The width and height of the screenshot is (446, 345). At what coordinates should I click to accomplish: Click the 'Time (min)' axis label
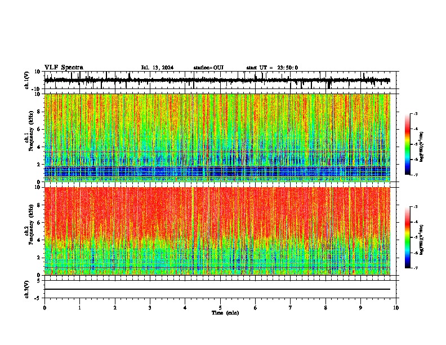[225, 313]
